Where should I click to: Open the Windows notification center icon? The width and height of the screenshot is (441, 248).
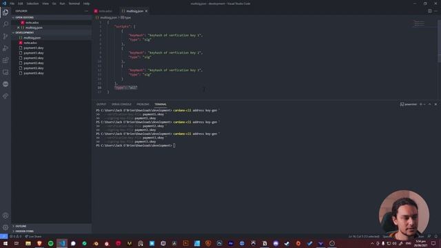coord(433,243)
